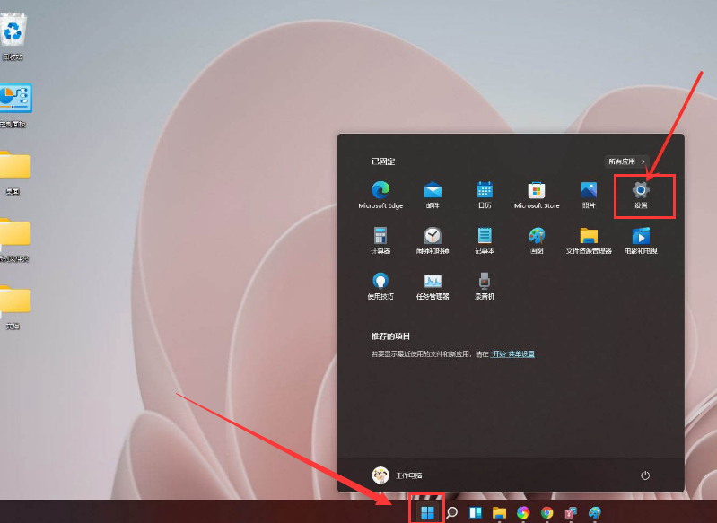This screenshot has height=523, width=717.
Task: Select the Recycle Bin desktop icon
Action: [13, 37]
